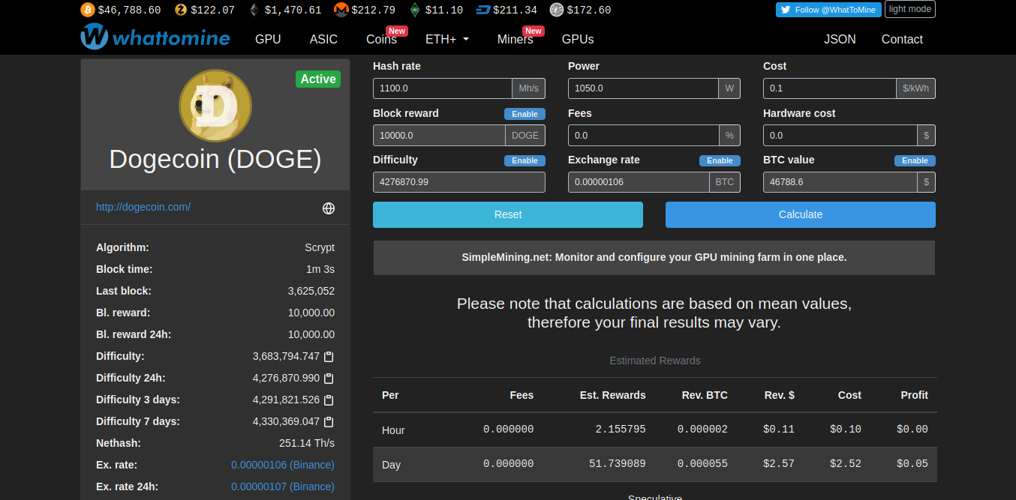Focus the Exchange rate input field
The width and height of the screenshot is (1016, 500).
639,182
